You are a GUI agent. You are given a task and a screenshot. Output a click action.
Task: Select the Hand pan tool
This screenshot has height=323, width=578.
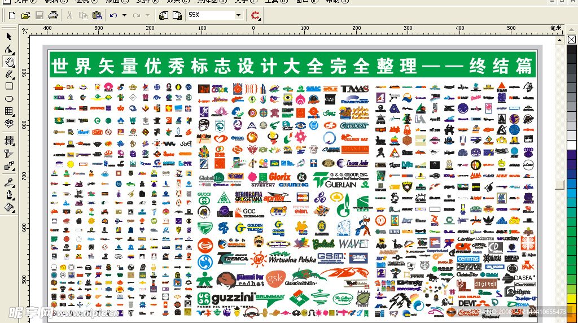click(9, 61)
